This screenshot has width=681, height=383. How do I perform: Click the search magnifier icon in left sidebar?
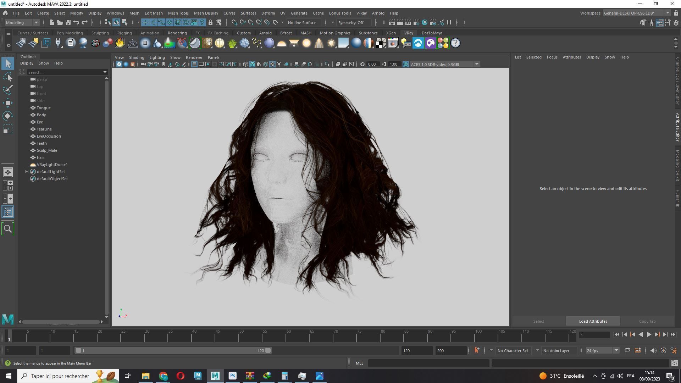pos(8,229)
